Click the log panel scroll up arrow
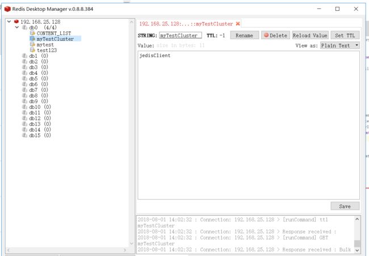 tap(357, 219)
